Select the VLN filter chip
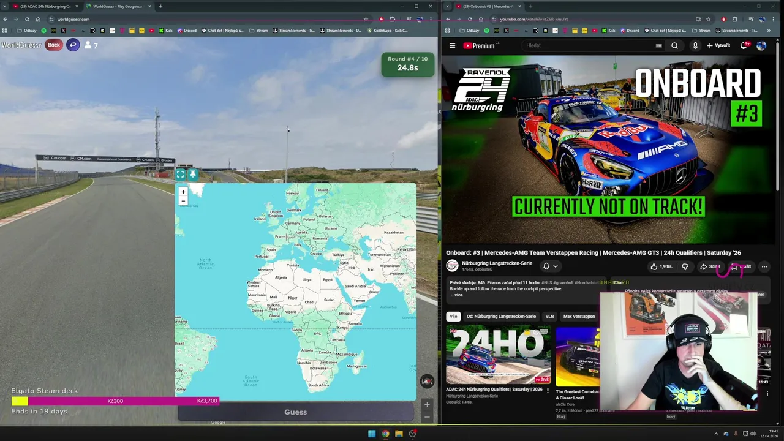784x441 pixels. tap(549, 317)
